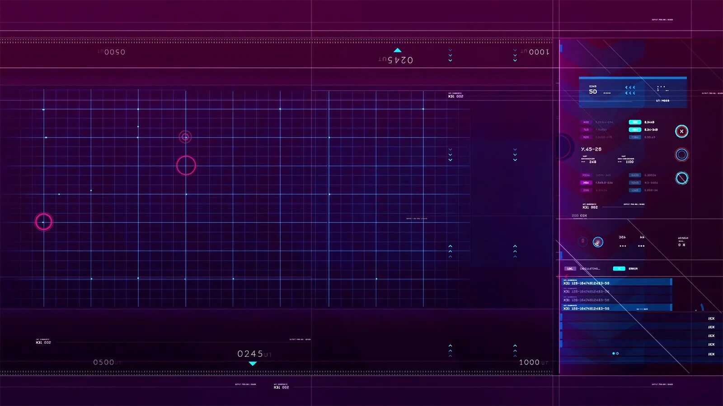
Task: Toggle the purple 149 tag
Action: (x=586, y=130)
